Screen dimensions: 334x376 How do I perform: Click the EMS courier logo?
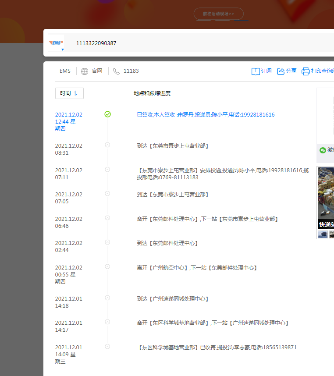coord(56,43)
